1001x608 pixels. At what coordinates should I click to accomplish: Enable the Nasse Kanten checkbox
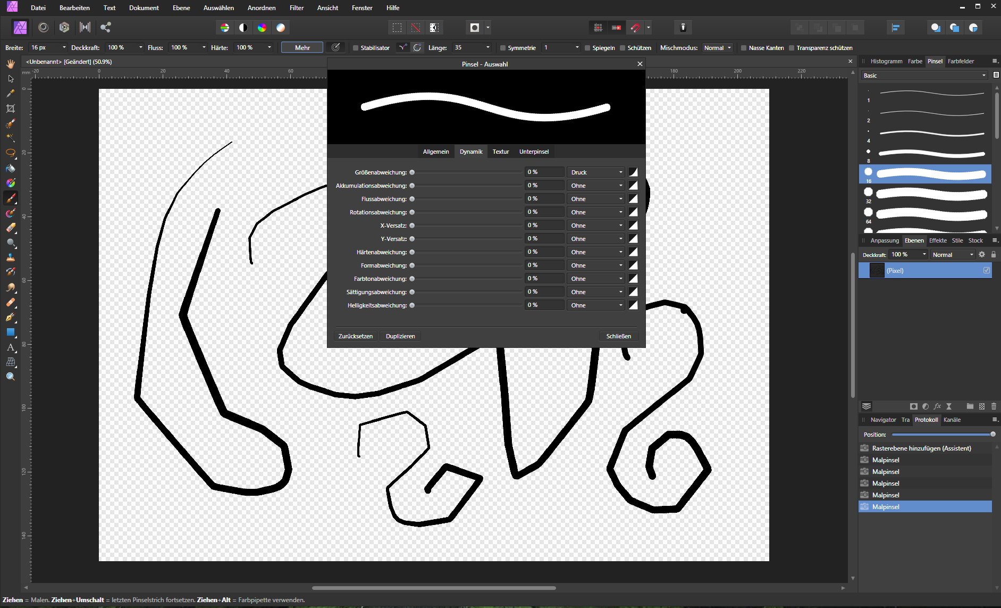tap(744, 48)
